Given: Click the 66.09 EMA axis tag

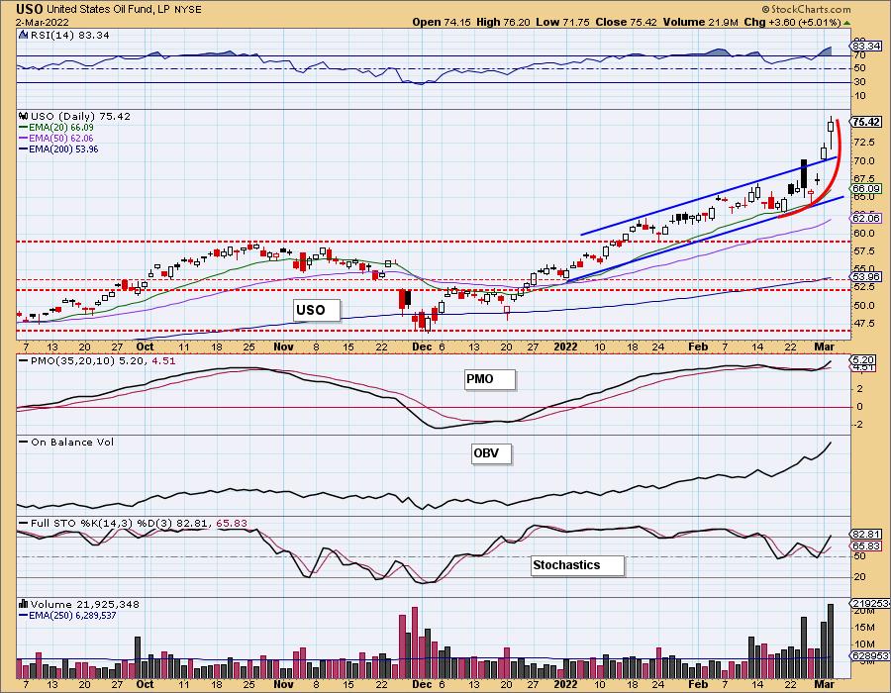Looking at the screenshot, I should (x=866, y=188).
